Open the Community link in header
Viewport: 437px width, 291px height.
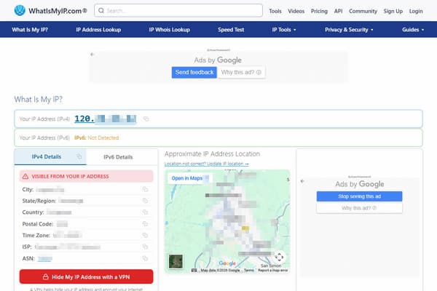363,11
